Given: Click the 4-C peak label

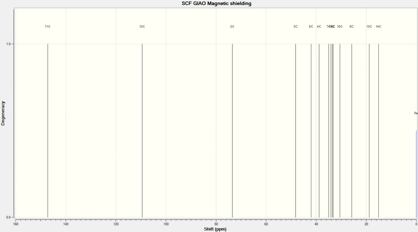Looking at the screenshot, I should tap(319, 27).
